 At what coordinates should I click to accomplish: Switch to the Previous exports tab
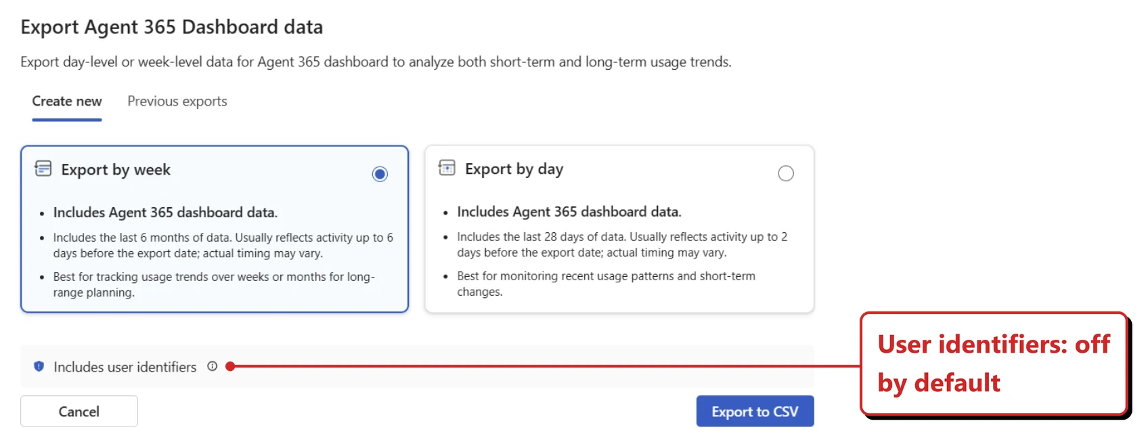coord(177,101)
